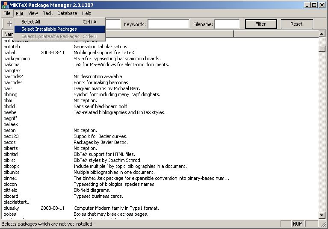Maximize the Package Manager window
The image size is (328, 229).
tap(314, 5)
